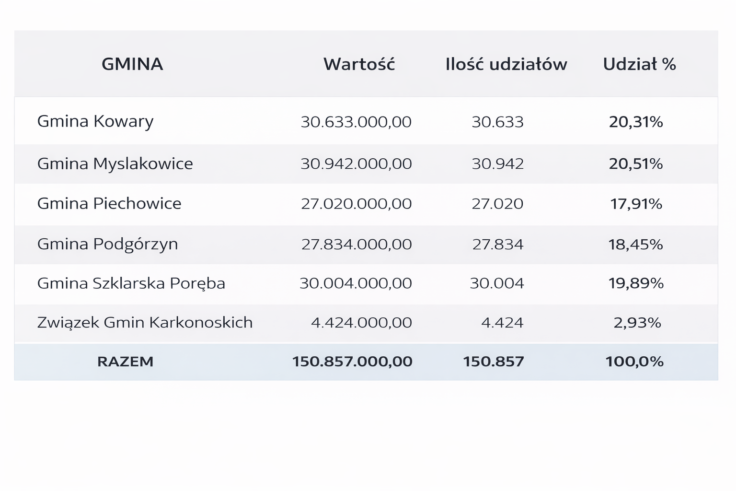
Task: Select the Wartość column header
Action: pyautogui.click(x=359, y=64)
